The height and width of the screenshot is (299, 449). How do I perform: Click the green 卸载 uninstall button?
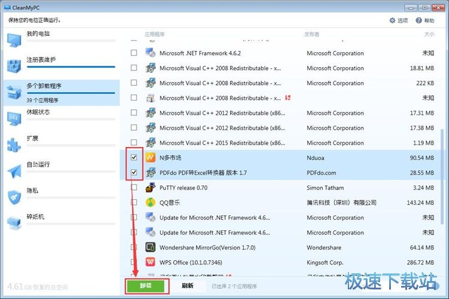(x=145, y=286)
